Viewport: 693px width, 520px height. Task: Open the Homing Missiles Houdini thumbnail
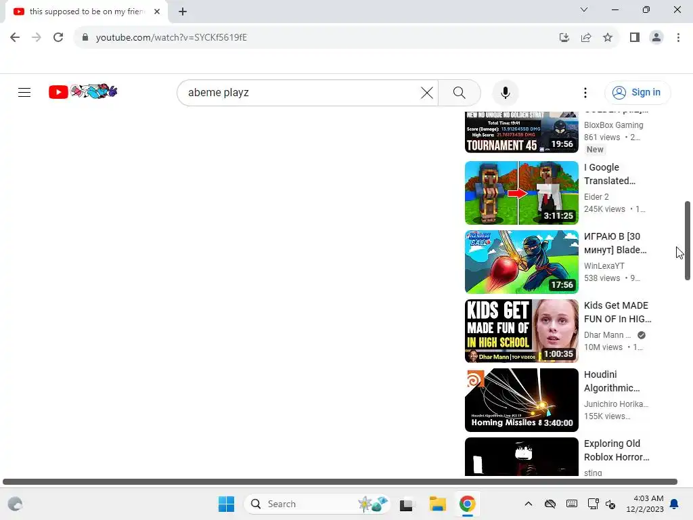tap(522, 399)
